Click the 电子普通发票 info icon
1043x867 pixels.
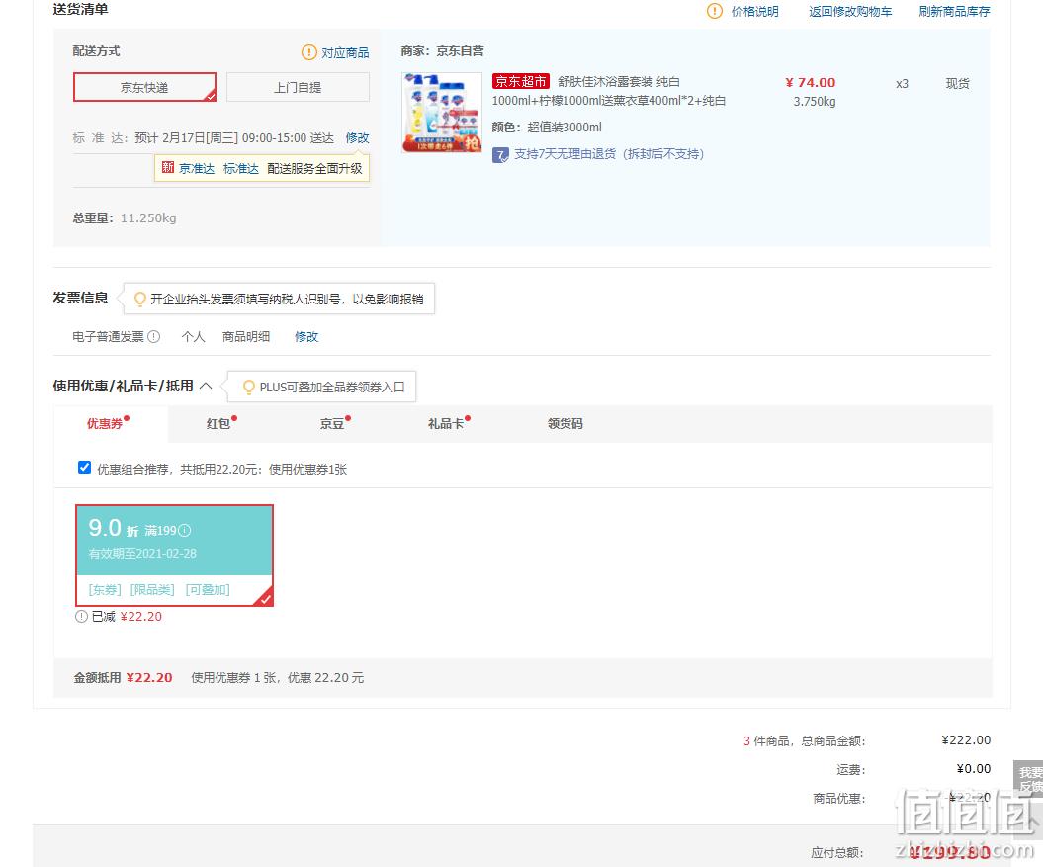coord(153,337)
